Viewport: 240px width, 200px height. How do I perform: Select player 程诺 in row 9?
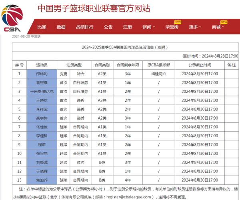42,145
